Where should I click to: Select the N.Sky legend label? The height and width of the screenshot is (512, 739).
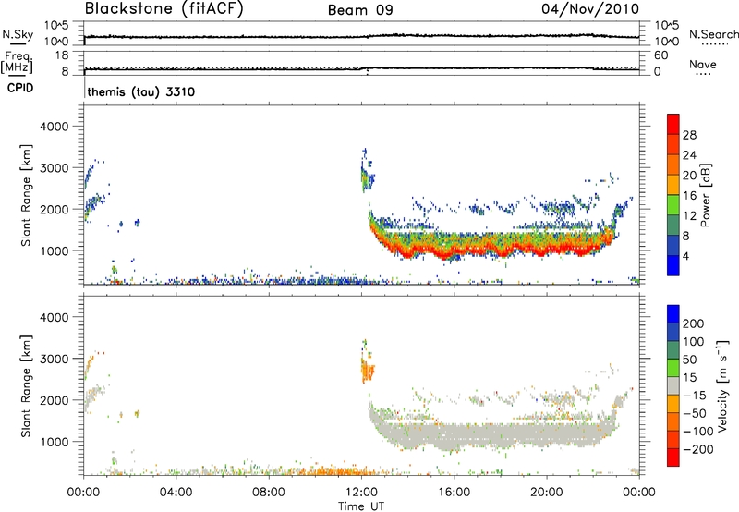18,34
